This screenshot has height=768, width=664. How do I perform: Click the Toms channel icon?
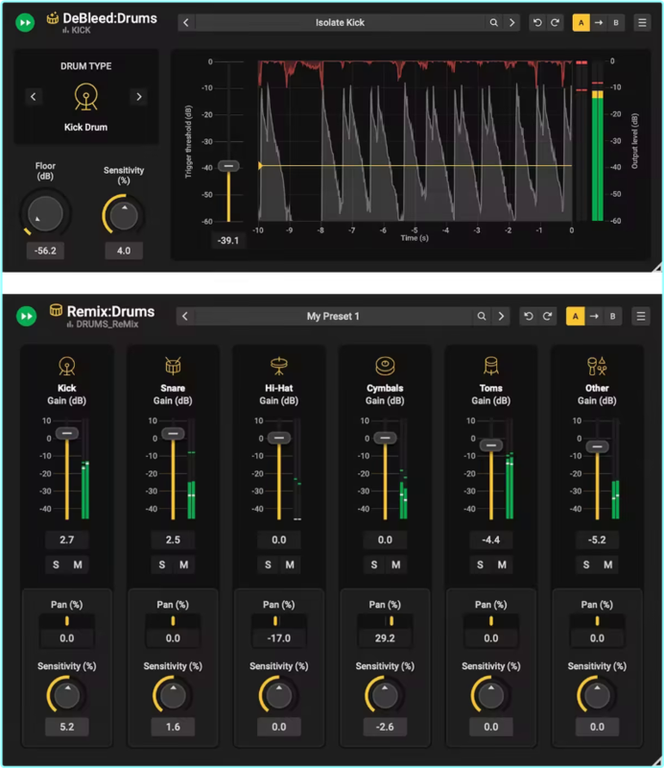click(x=490, y=366)
